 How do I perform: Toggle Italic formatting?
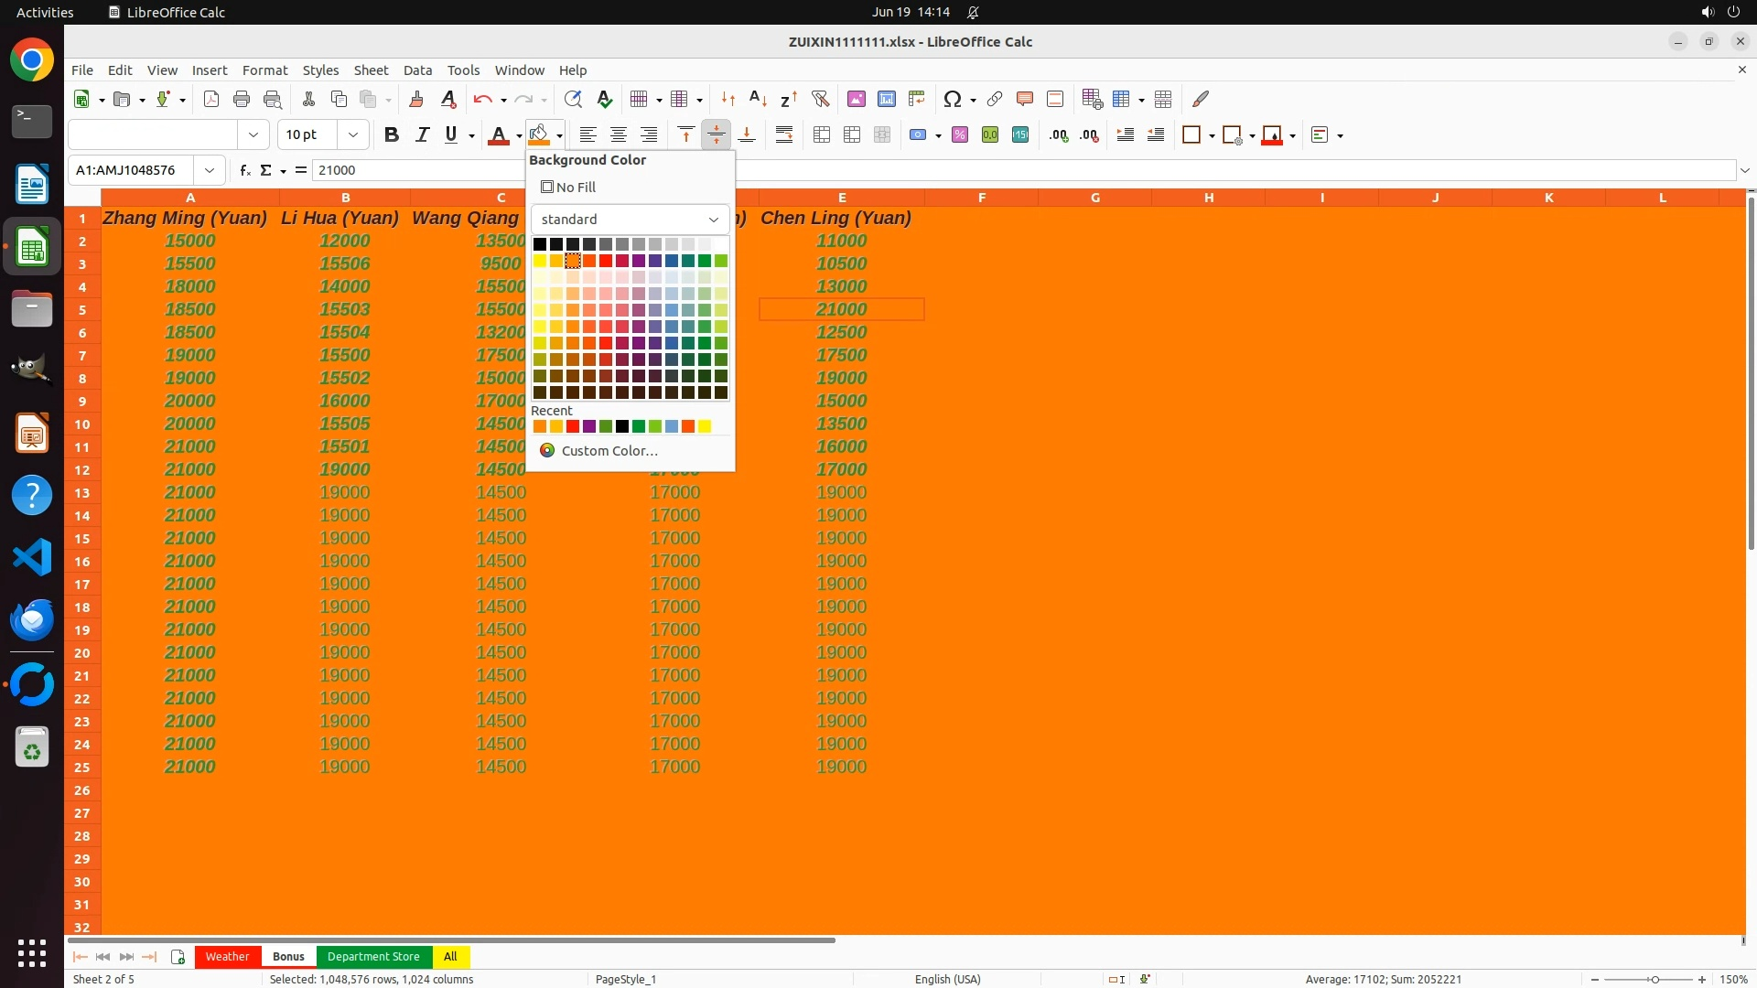point(422,135)
